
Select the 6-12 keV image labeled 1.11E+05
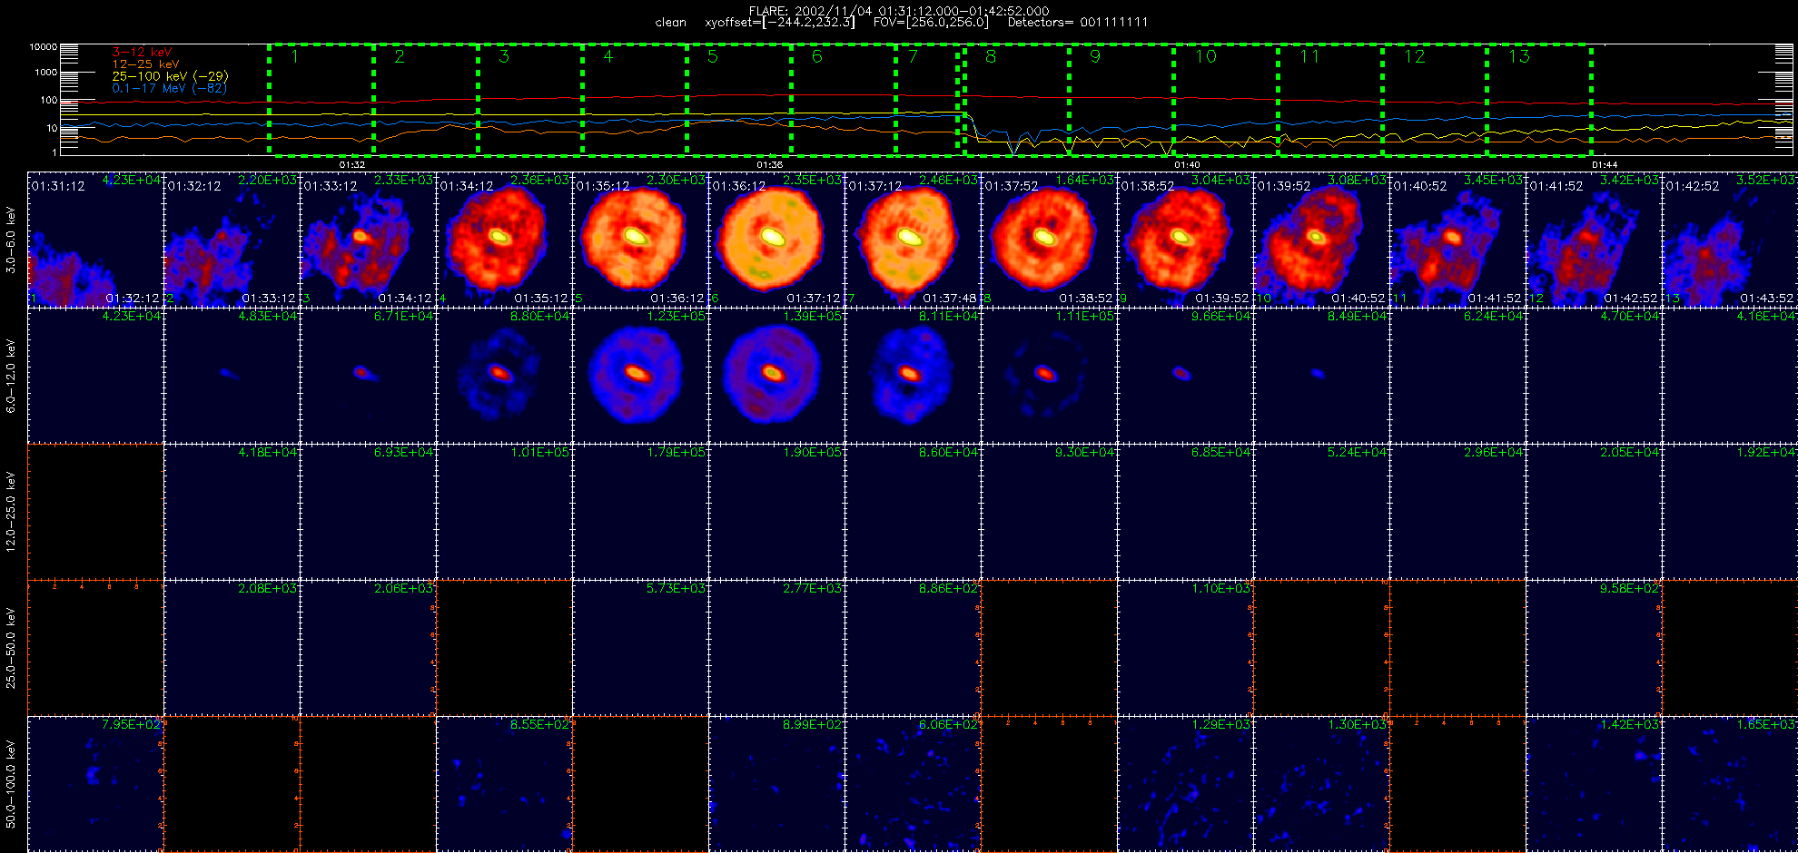point(1049,376)
